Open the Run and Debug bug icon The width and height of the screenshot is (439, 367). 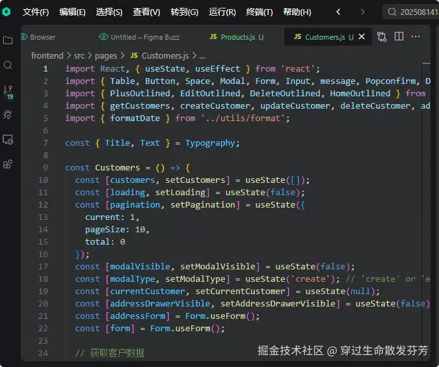point(8,115)
